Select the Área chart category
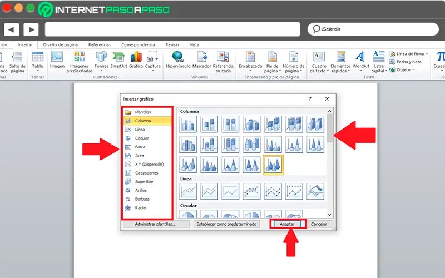This screenshot has width=445, height=278. [147, 156]
